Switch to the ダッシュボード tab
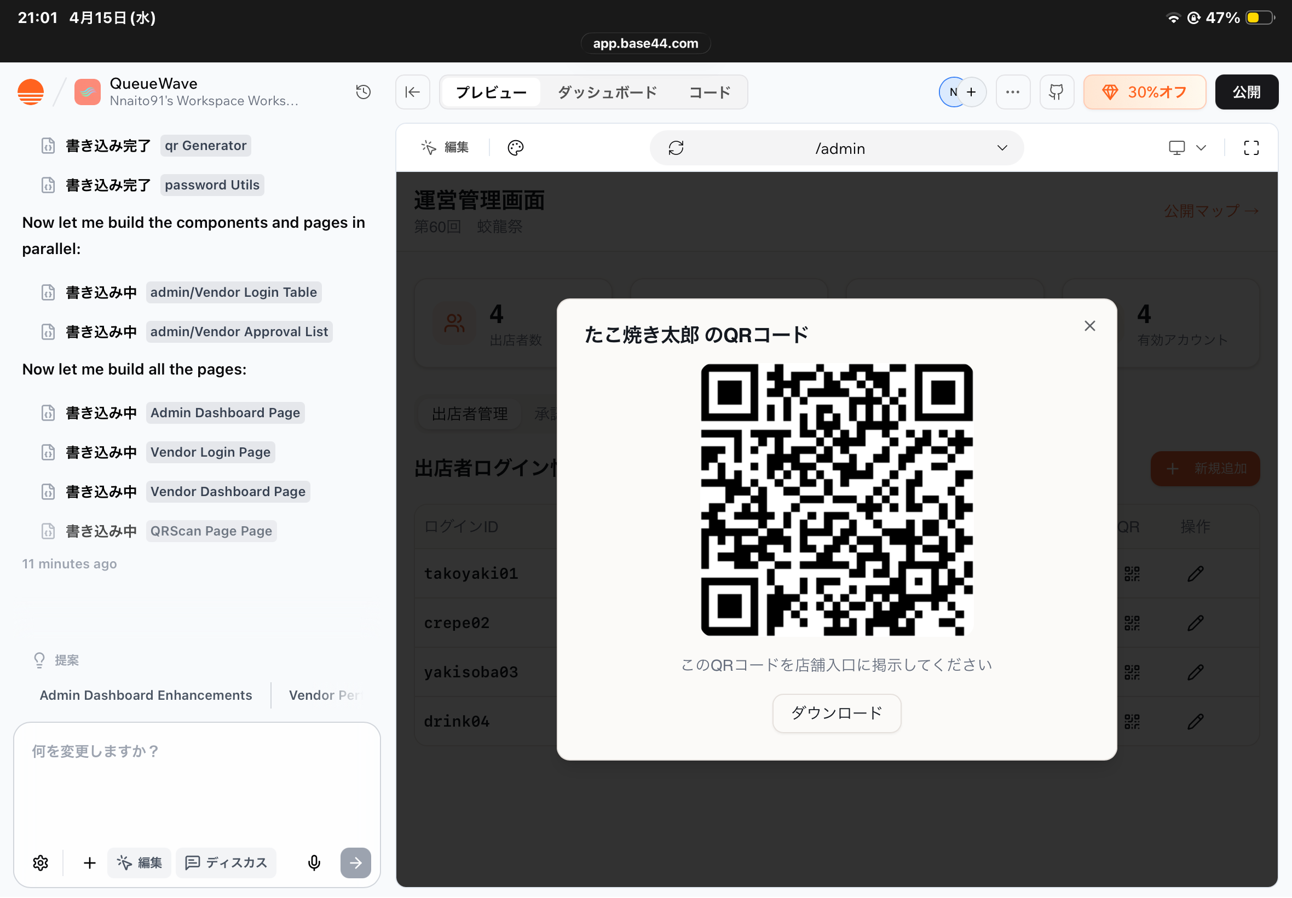 pos(608,91)
